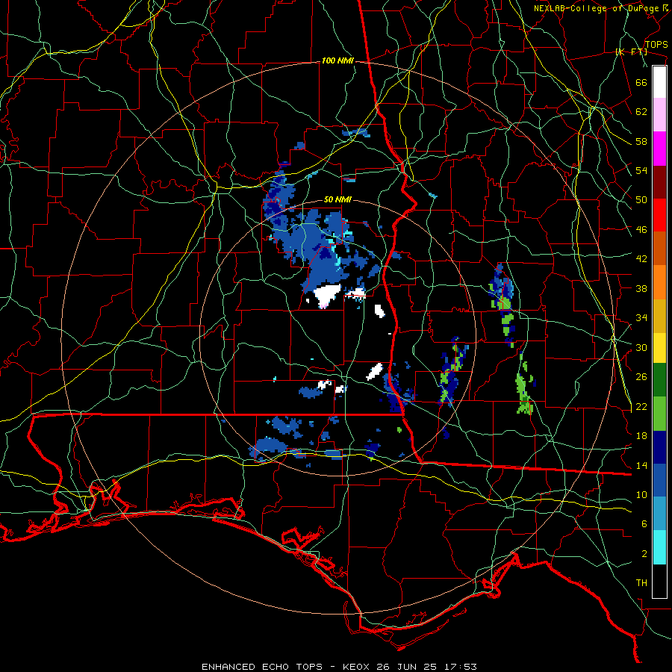Click the "NEXLAB-College of DuPage" header text
This screenshot has height=672, width=672.
point(596,8)
